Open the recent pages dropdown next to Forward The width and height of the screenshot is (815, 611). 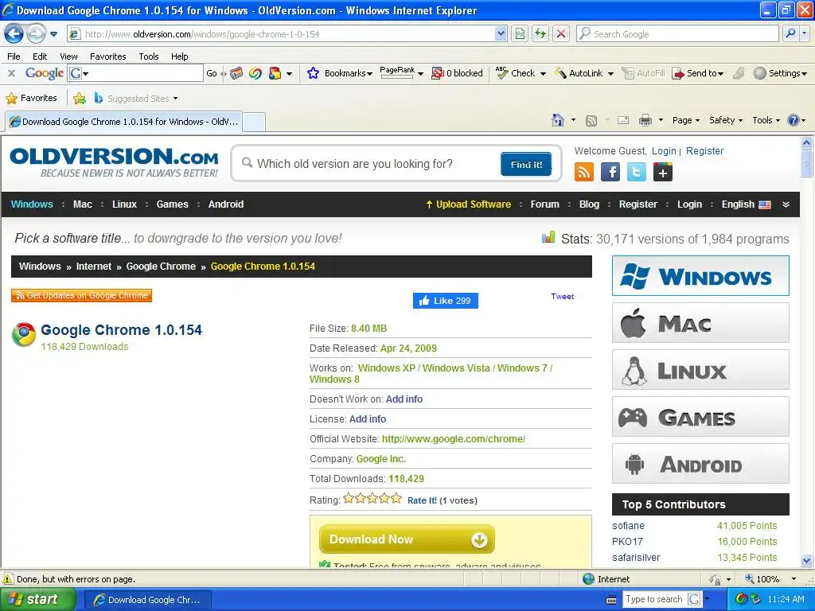[53, 34]
